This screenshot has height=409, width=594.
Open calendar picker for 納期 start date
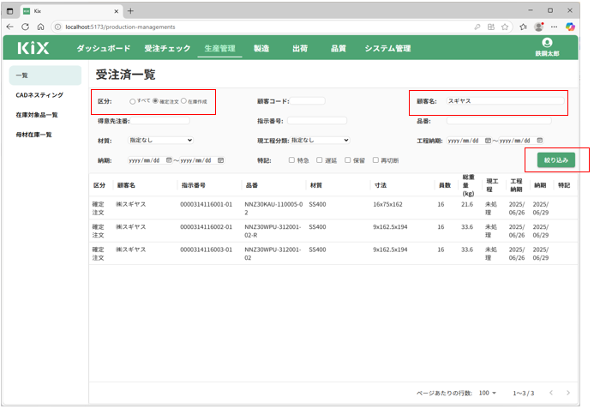[x=169, y=160]
